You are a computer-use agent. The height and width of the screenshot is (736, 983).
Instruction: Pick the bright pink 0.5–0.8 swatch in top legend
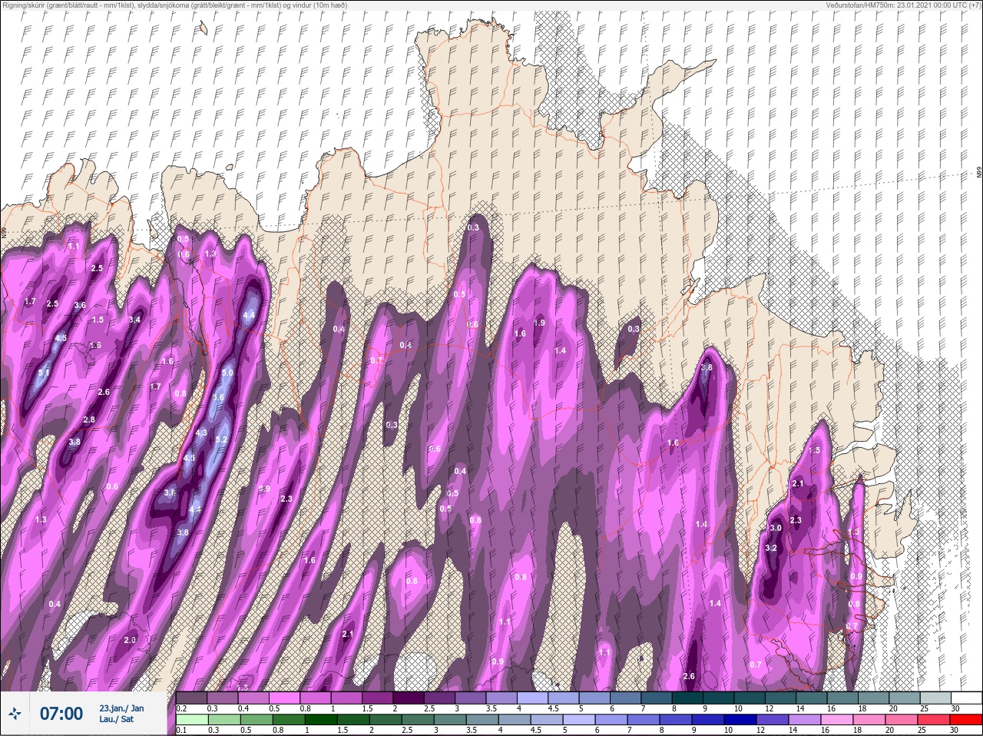(x=286, y=698)
